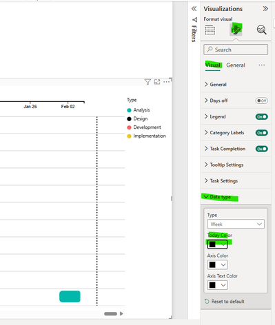This screenshot has height=325, width=275.
Task: Open the visual's more options ellipsis
Action: click(x=166, y=82)
